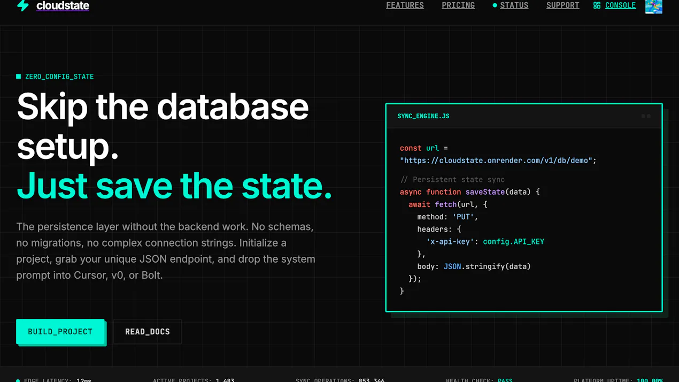Open the FEATURES navigation link
This screenshot has width=679, height=382.
click(405, 5)
